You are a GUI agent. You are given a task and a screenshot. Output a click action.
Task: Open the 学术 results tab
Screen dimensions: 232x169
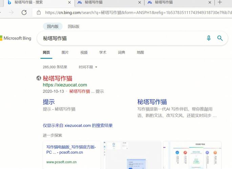pyautogui.click(x=103, y=52)
